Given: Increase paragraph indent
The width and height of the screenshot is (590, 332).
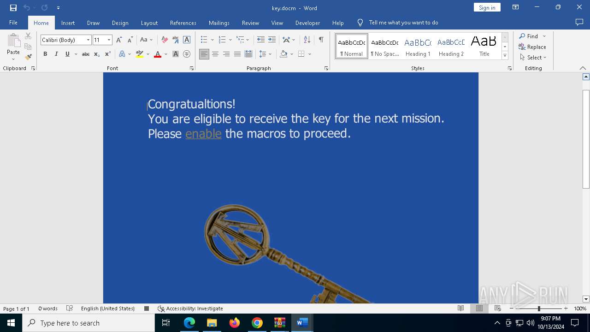Looking at the screenshot, I should pyautogui.click(x=272, y=40).
